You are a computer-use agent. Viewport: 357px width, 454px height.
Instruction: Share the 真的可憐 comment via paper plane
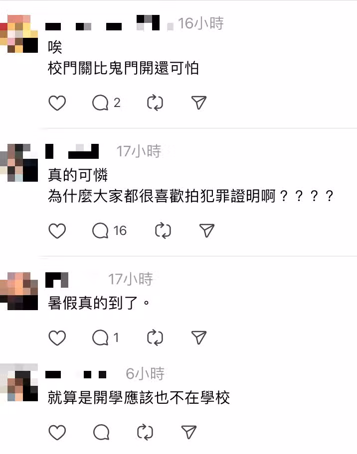pyautogui.click(x=207, y=230)
